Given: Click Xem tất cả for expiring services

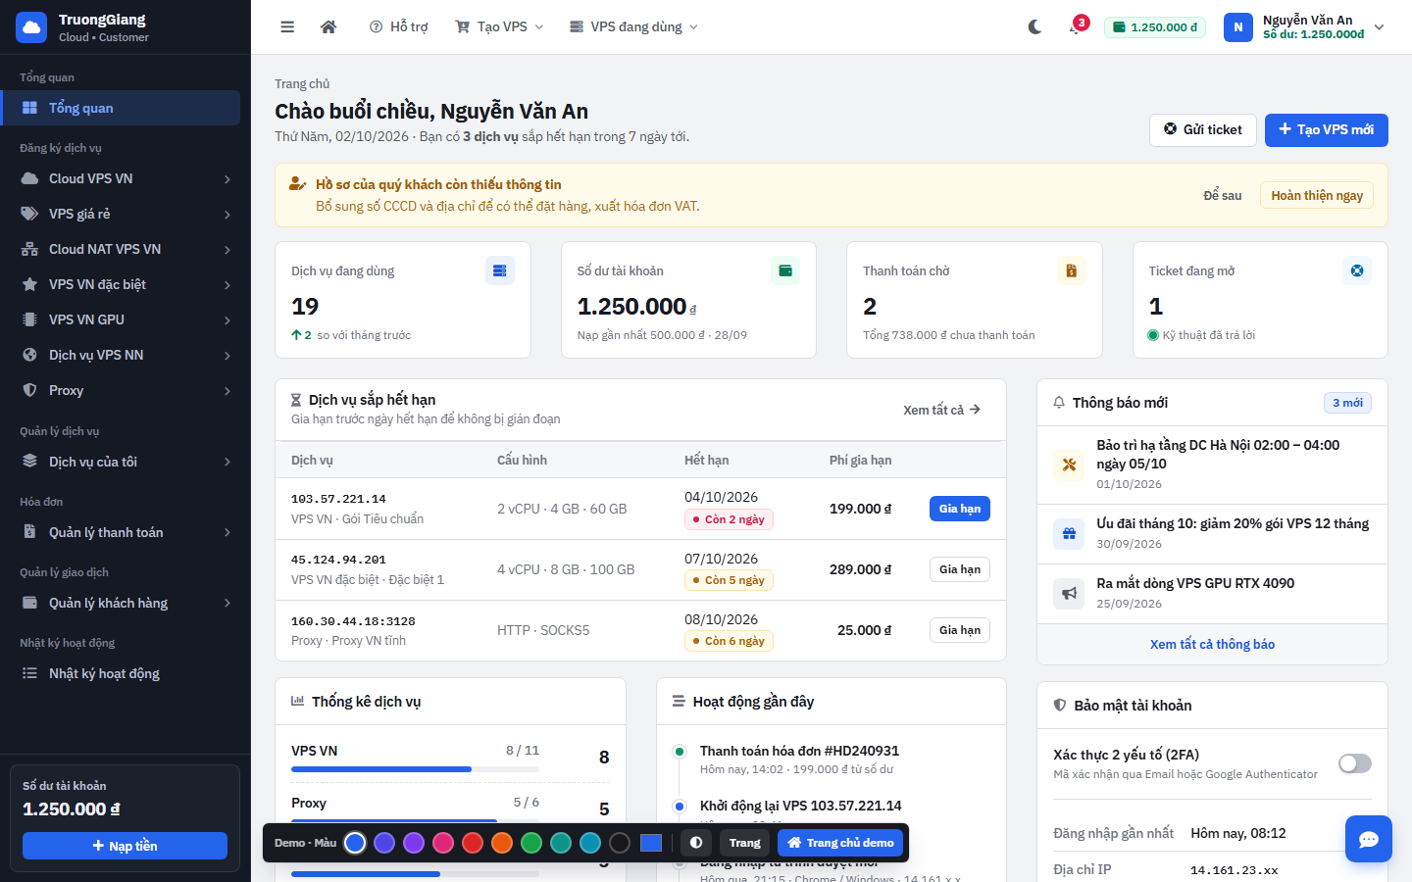Looking at the screenshot, I should [941, 410].
